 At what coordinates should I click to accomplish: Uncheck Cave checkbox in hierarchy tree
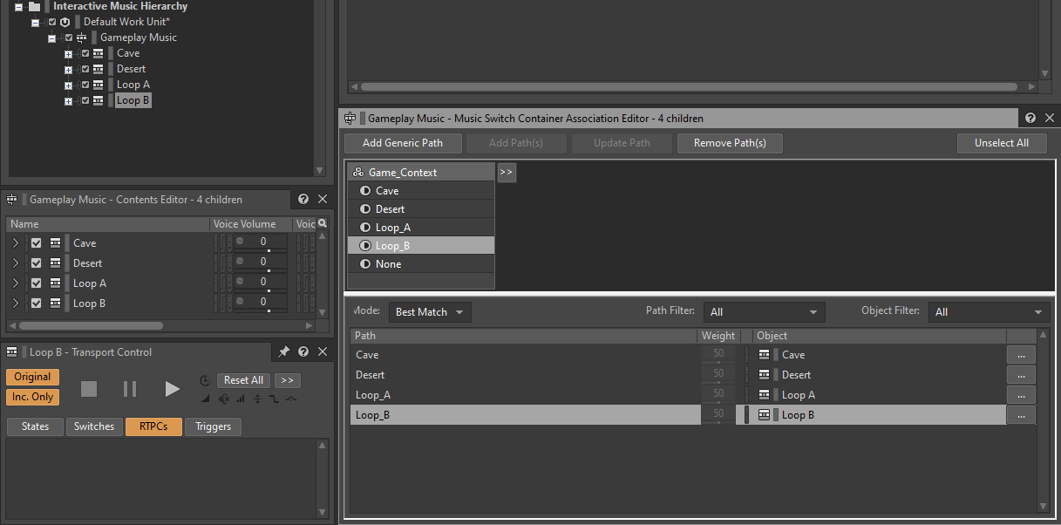click(x=85, y=53)
